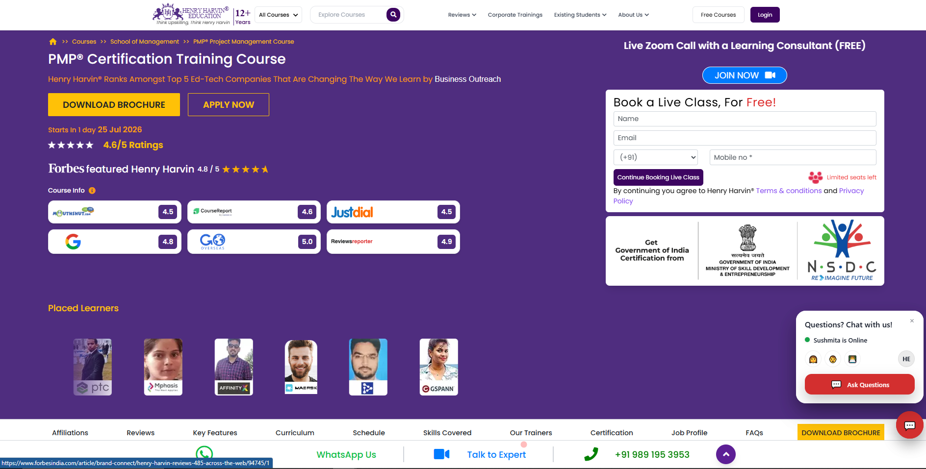Open Corporate Trainings in top navigation

515,15
